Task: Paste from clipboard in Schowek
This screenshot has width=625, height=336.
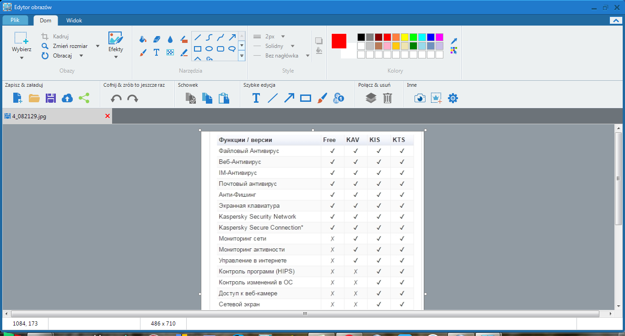Action: click(x=224, y=98)
